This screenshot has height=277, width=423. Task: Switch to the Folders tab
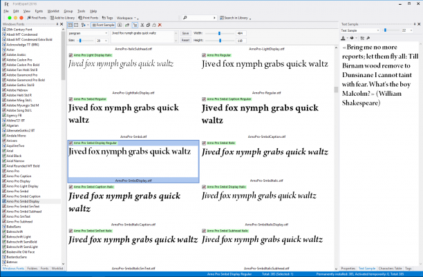click(x=32, y=269)
